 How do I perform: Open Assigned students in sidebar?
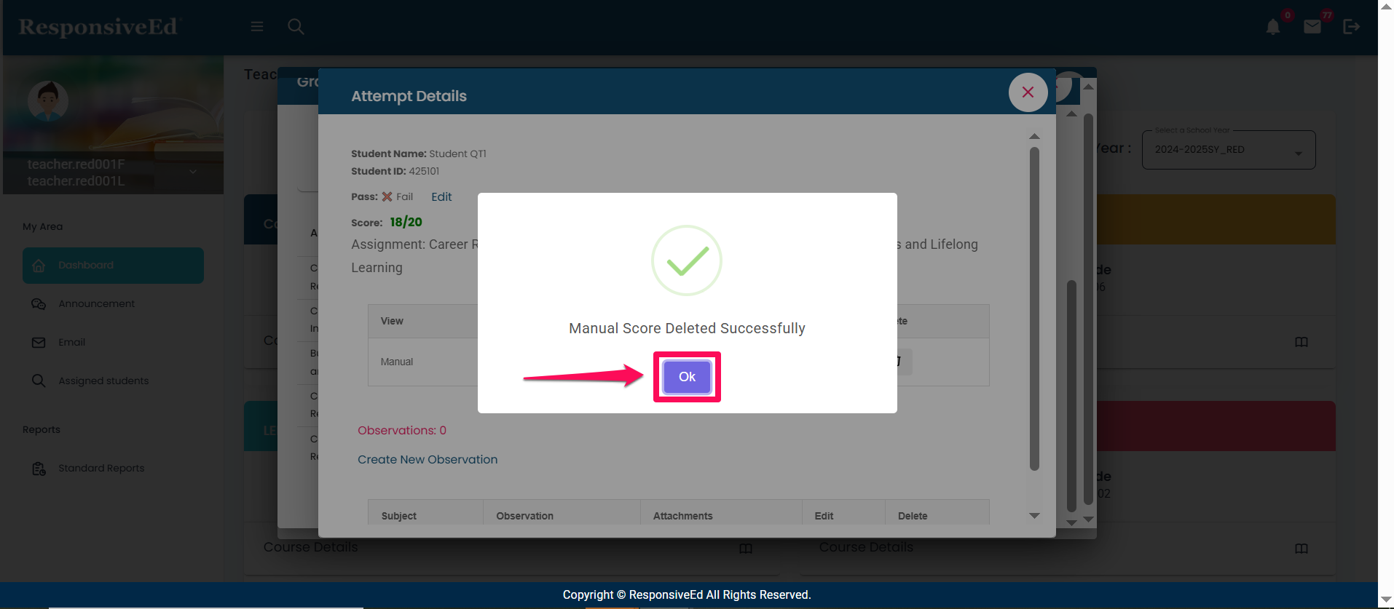tap(103, 381)
